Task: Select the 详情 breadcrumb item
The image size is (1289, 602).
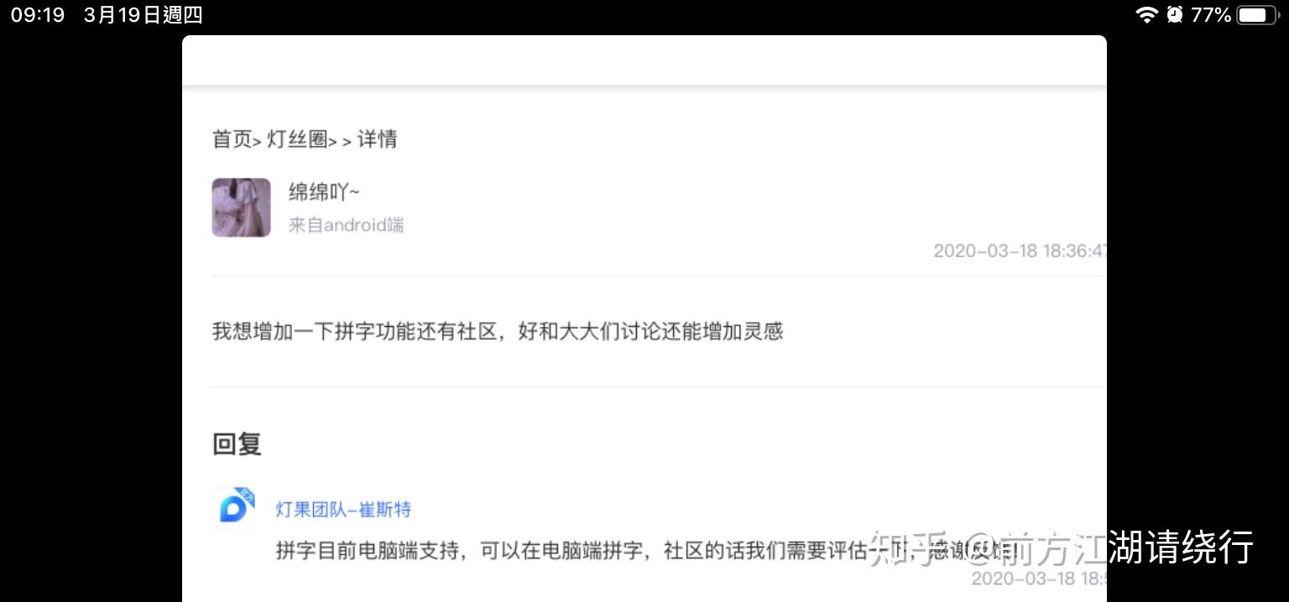Action: tap(378, 139)
